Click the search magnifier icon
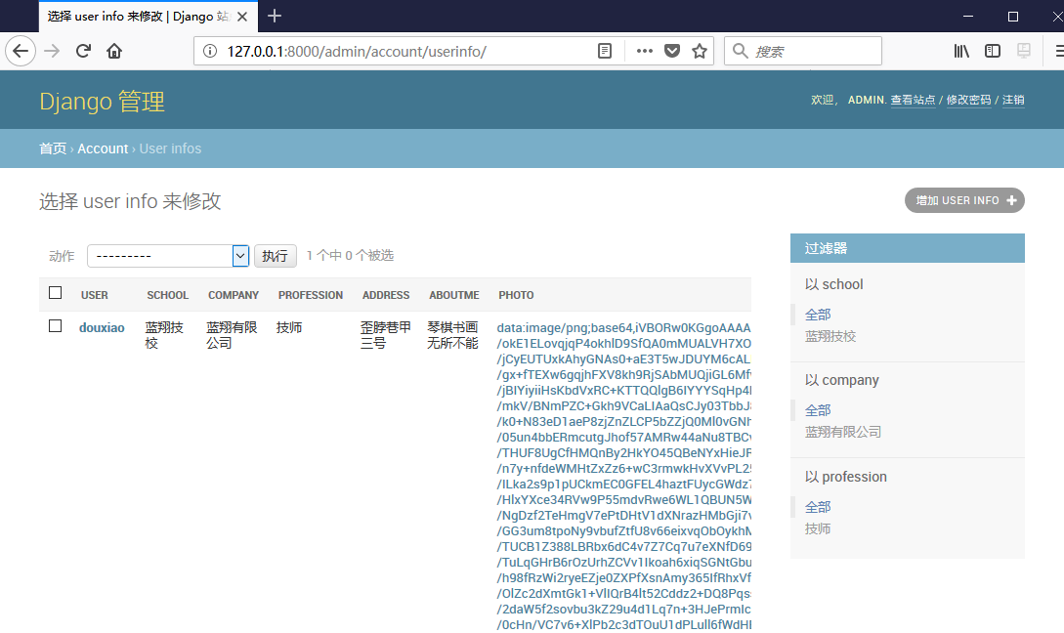This screenshot has height=633, width=1064. tap(741, 51)
